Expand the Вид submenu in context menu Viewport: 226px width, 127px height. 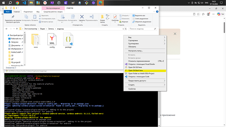pos(164,37)
